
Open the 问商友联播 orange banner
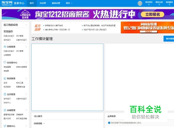click(x=147, y=27)
